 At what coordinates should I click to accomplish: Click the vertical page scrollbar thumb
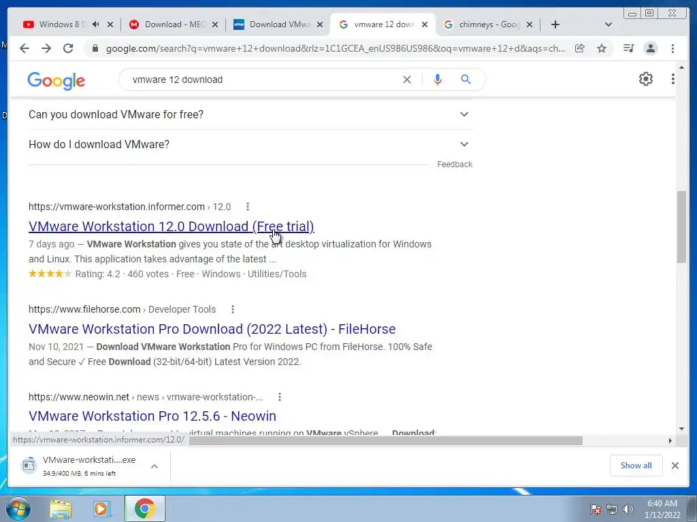(681, 226)
